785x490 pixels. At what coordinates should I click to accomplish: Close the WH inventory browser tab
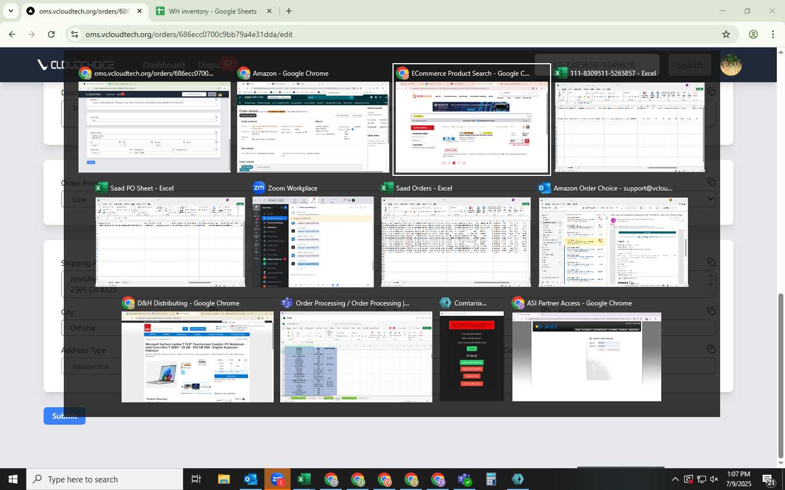[269, 11]
